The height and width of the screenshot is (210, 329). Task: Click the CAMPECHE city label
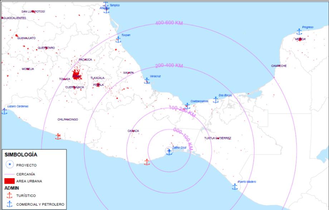tap(279, 66)
